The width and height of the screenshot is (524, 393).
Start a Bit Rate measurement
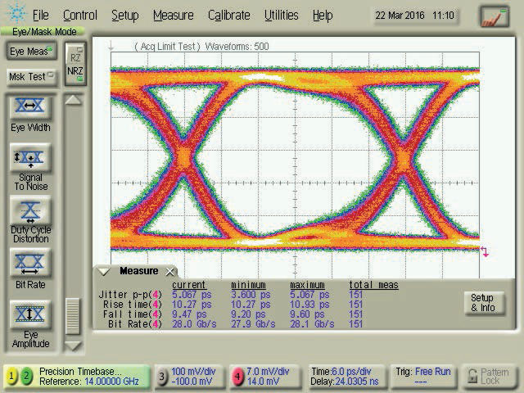(x=30, y=263)
